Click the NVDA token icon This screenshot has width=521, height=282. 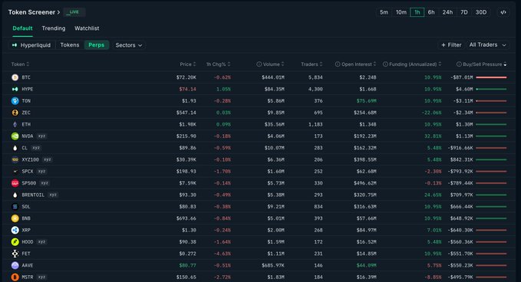click(15, 136)
